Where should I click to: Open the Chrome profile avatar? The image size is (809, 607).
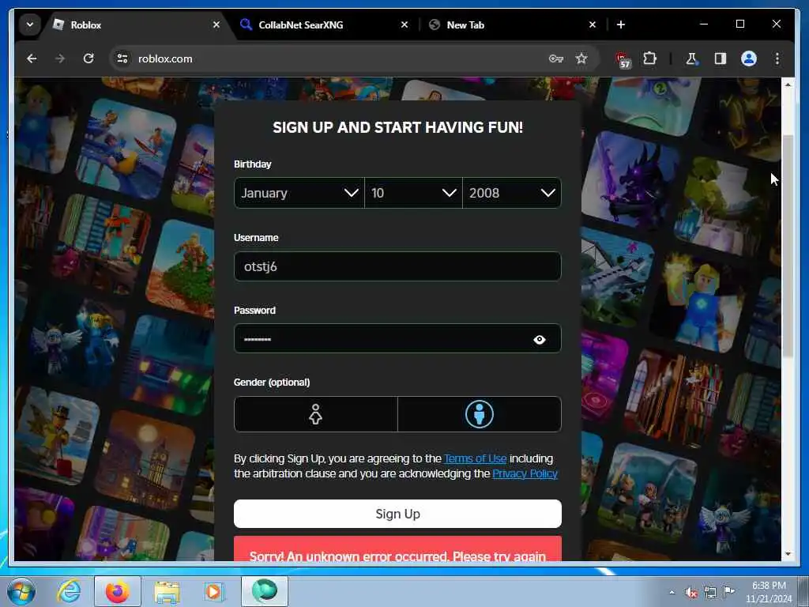(749, 58)
